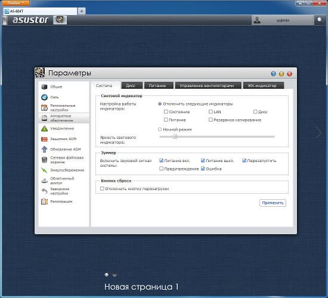Switch to the ЖК-индикатор tab
This screenshot has height=298, width=328.
(264, 85)
